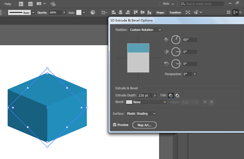Click the Y-axis rotation dial
Screen dimensions: 244x159
click(176, 52)
